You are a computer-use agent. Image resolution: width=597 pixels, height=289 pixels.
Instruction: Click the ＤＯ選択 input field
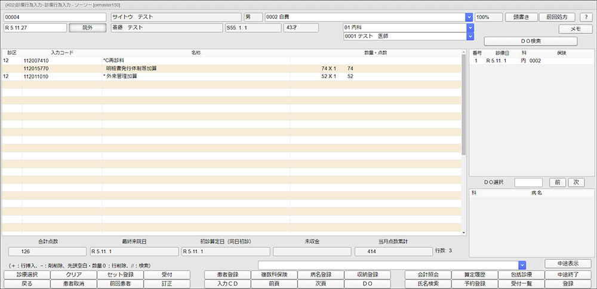pos(528,182)
